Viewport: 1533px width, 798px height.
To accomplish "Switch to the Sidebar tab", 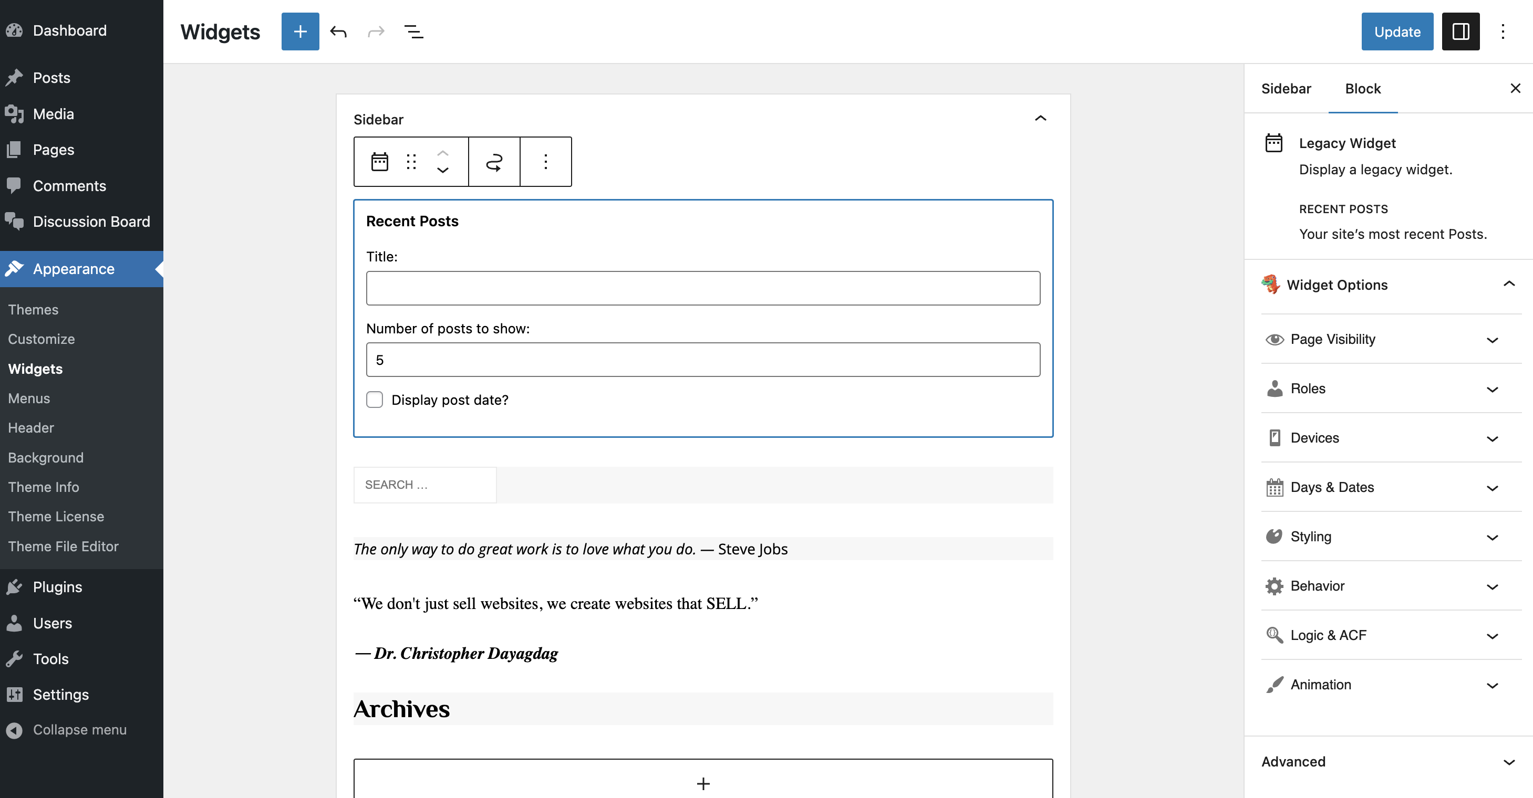I will pos(1286,88).
